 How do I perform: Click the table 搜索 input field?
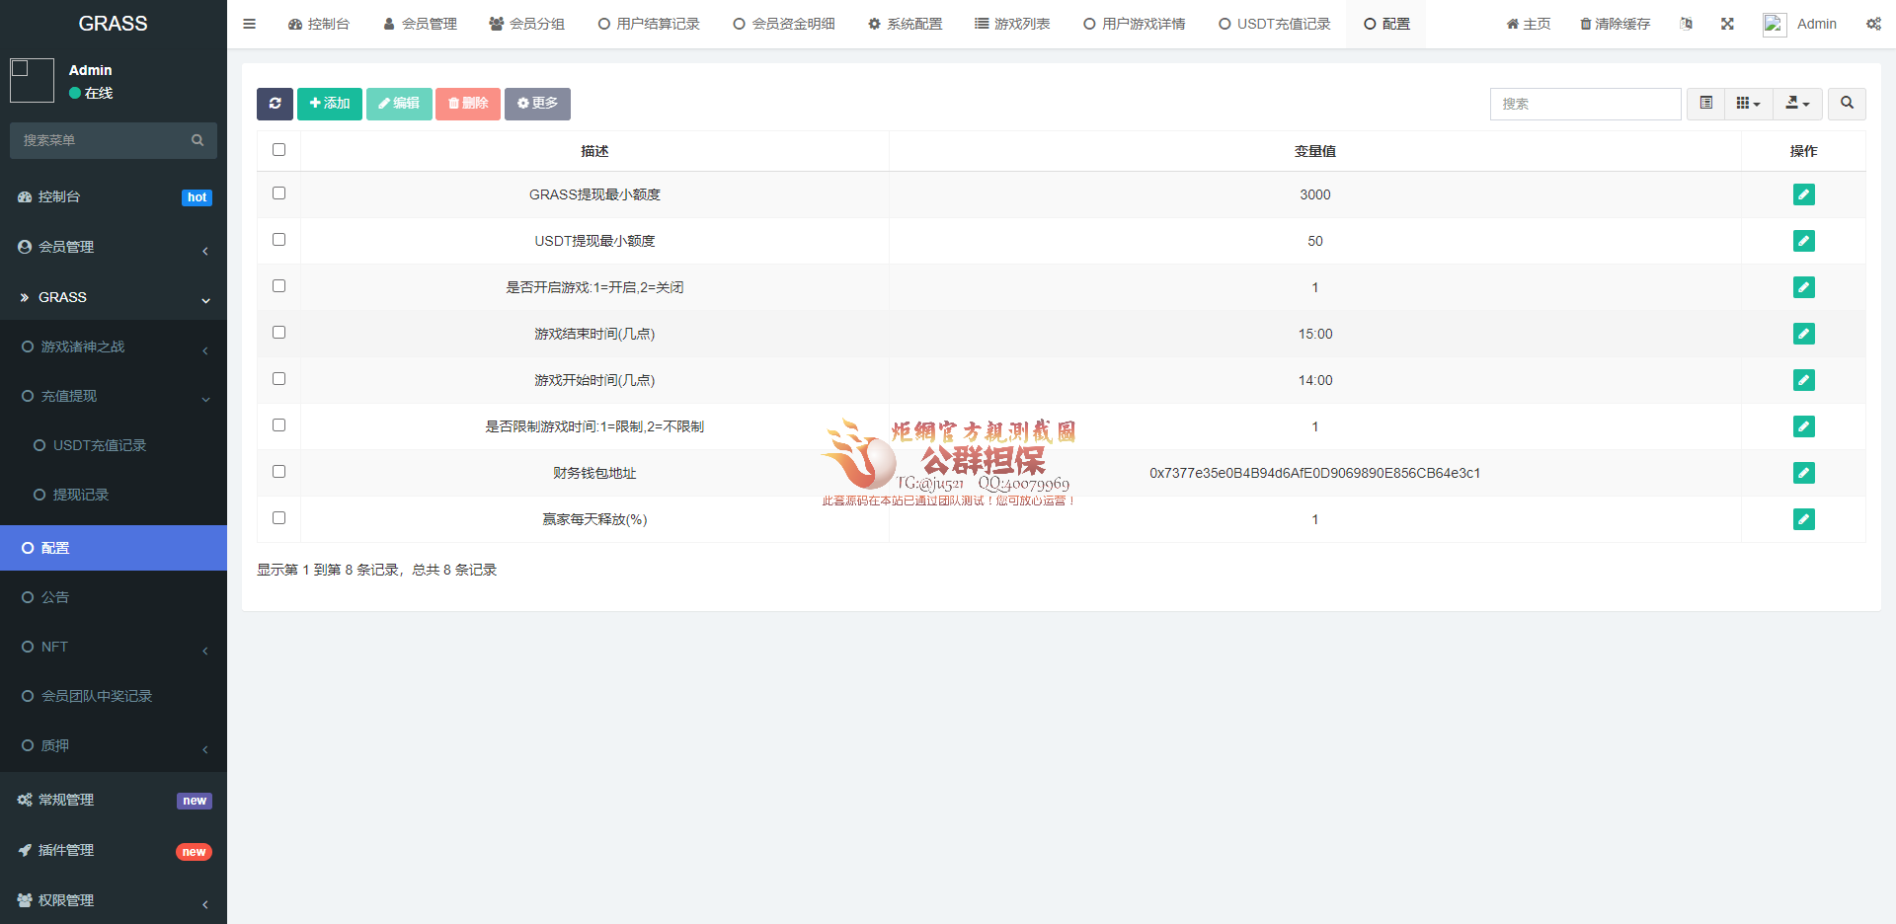coord(1585,104)
